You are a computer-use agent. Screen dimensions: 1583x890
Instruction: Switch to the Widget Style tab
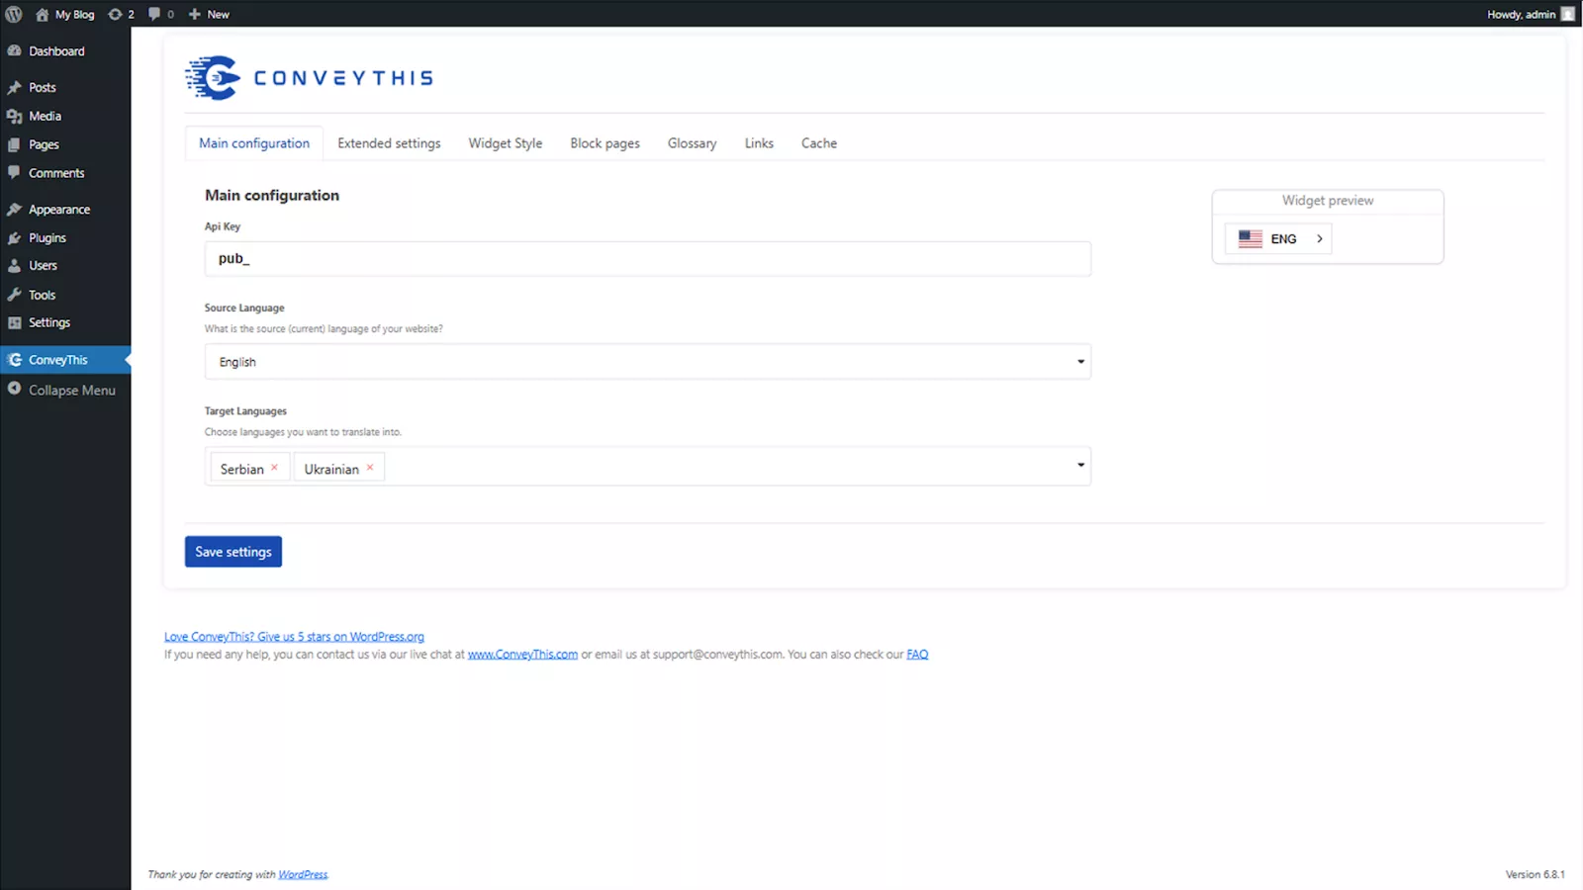pyautogui.click(x=505, y=143)
